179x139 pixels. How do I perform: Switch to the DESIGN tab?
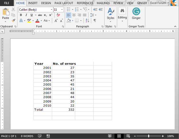click(x=46, y=3)
